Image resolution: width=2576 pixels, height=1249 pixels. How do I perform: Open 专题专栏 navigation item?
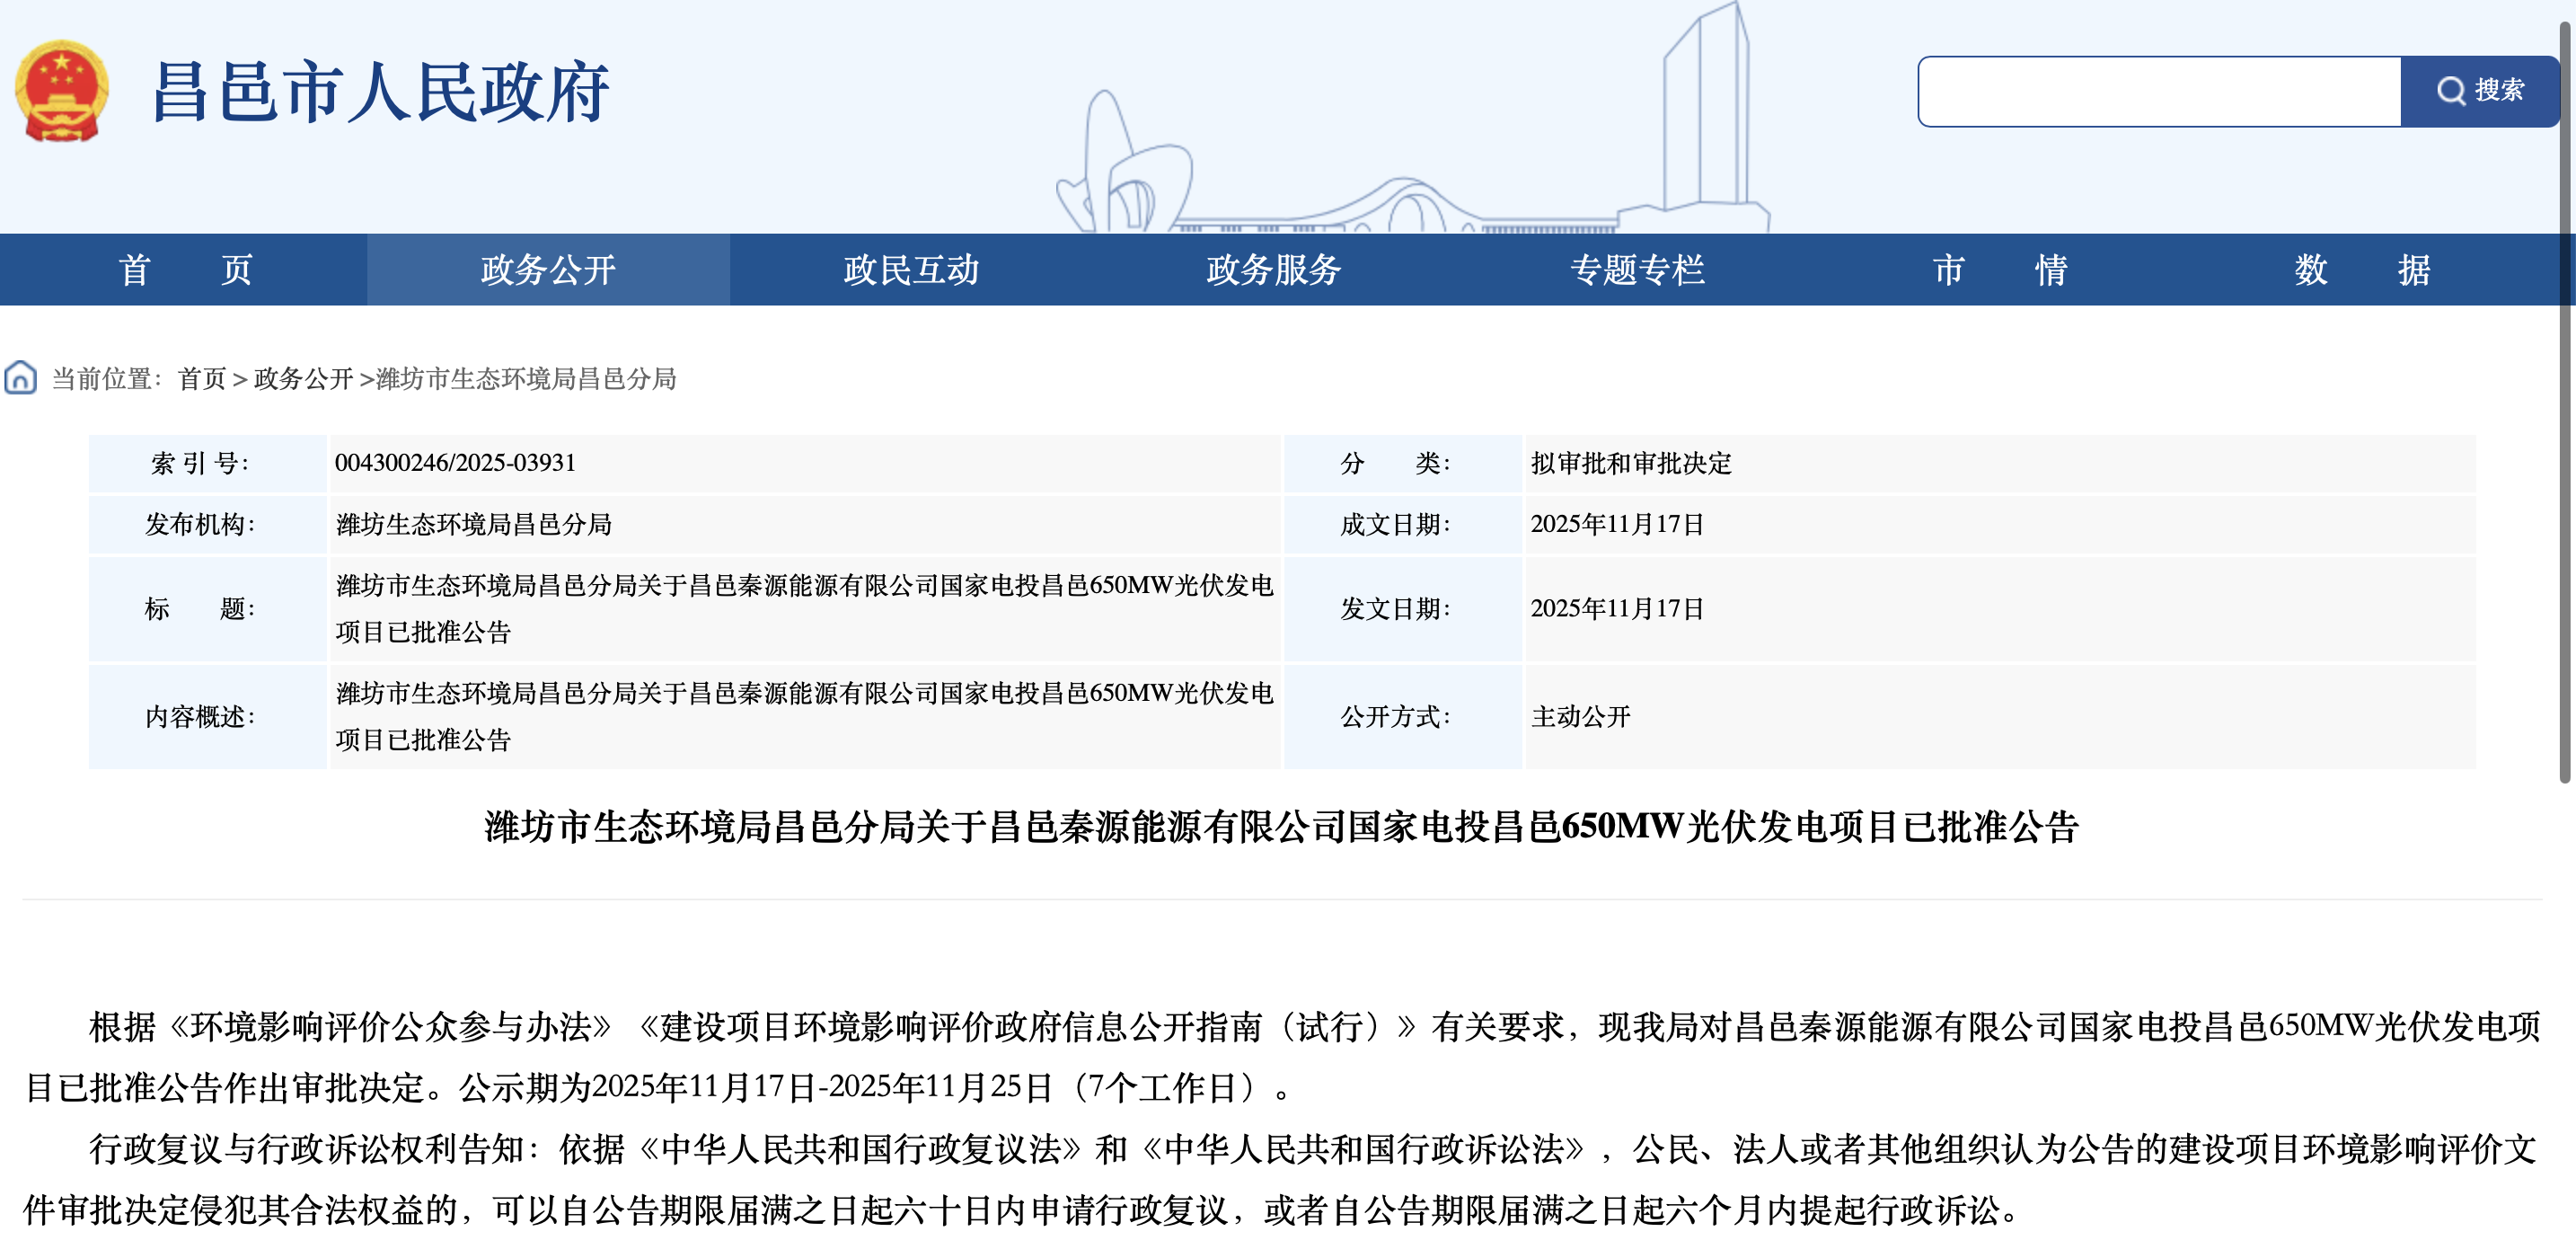(x=1637, y=270)
